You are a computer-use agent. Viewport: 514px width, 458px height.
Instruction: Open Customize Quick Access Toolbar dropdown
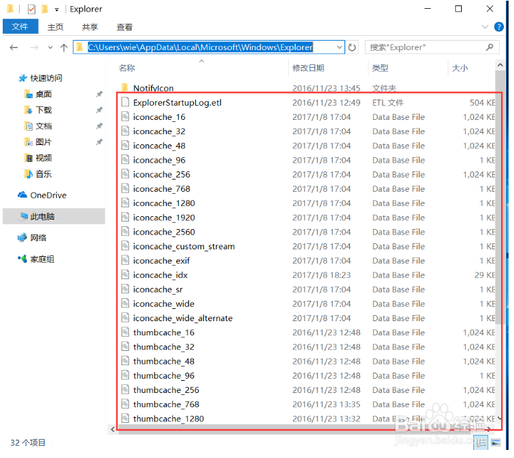pyautogui.click(x=57, y=10)
